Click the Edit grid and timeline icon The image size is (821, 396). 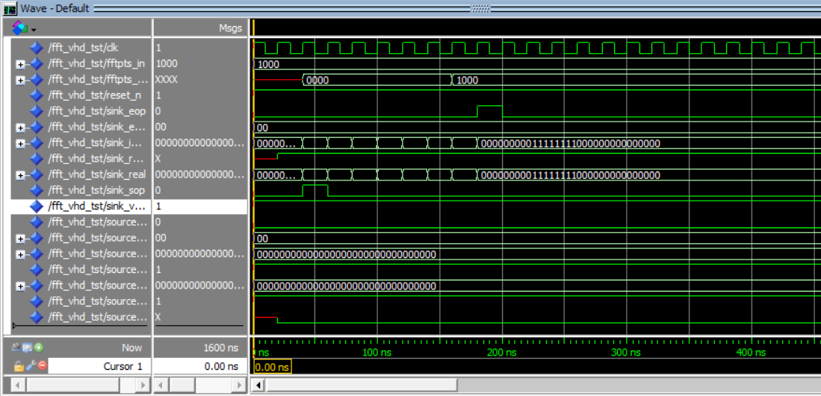tap(27, 347)
